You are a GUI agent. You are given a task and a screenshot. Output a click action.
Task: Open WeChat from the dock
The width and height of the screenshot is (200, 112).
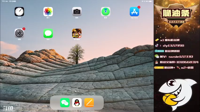[65, 103]
